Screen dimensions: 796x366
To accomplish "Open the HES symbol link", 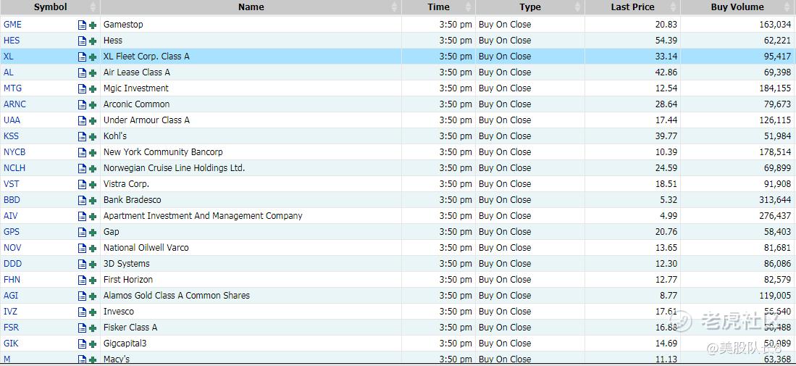I will pos(12,41).
